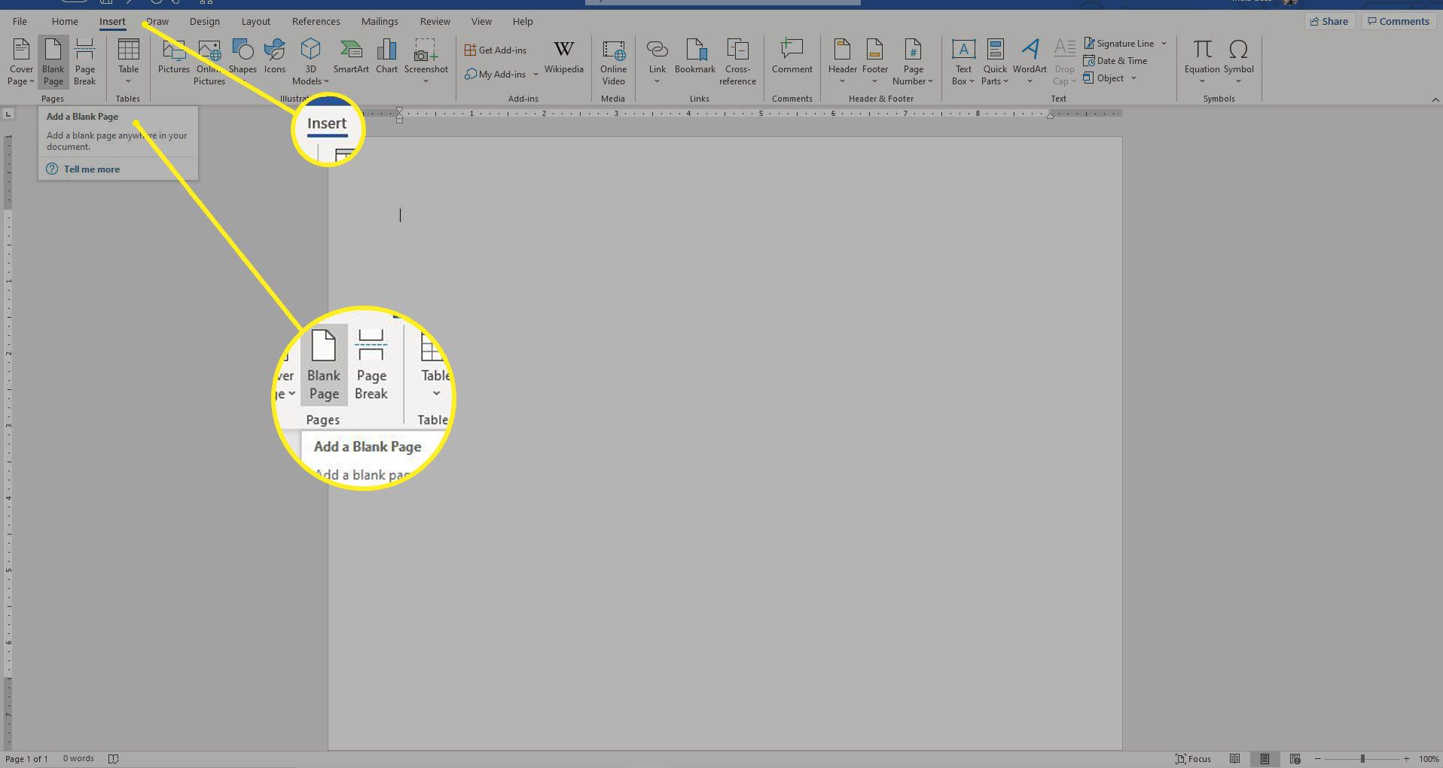Switch to the Design tab
The width and height of the screenshot is (1443, 768).
click(x=205, y=21)
